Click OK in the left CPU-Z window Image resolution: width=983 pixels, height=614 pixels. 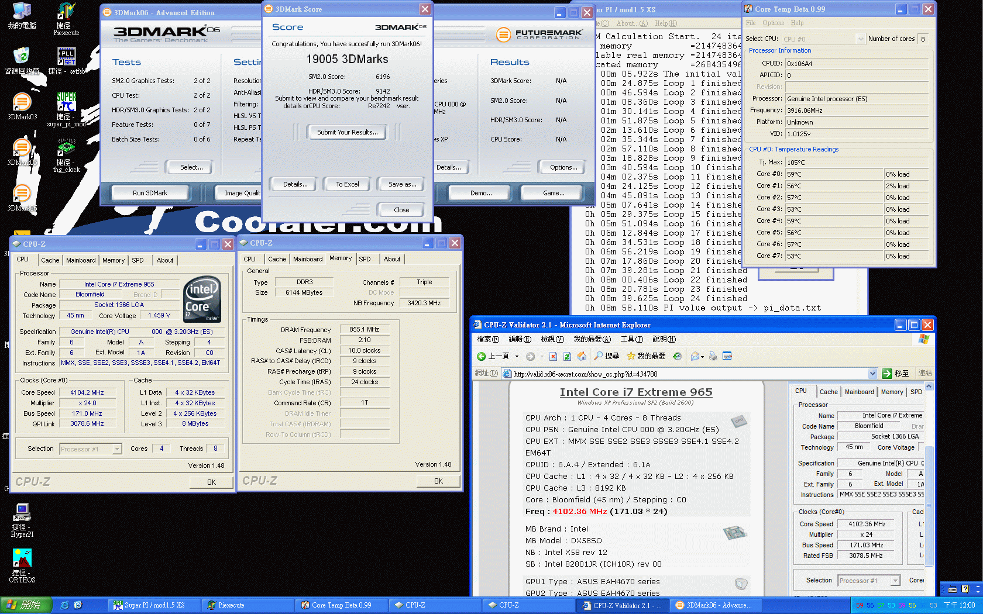(211, 482)
